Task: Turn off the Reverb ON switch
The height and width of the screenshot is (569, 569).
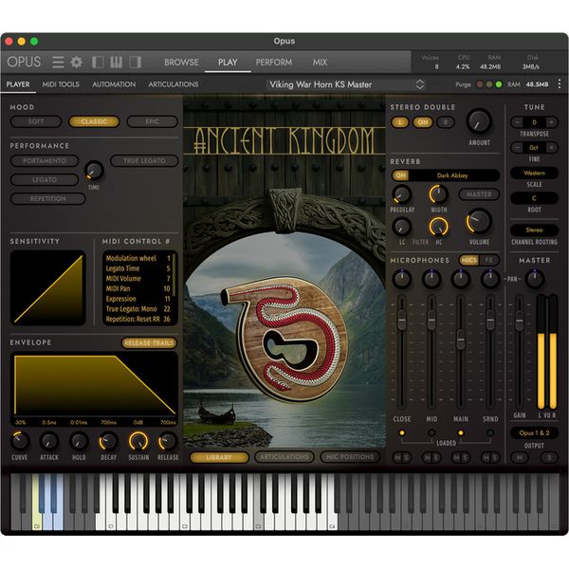Action: (x=400, y=175)
